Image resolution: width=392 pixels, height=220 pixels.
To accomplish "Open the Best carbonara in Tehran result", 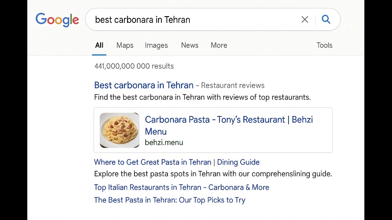I will (x=144, y=85).
